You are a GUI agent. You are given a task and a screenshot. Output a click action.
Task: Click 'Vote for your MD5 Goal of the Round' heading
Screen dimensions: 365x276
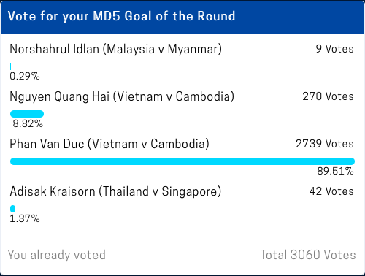click(121, 16)
